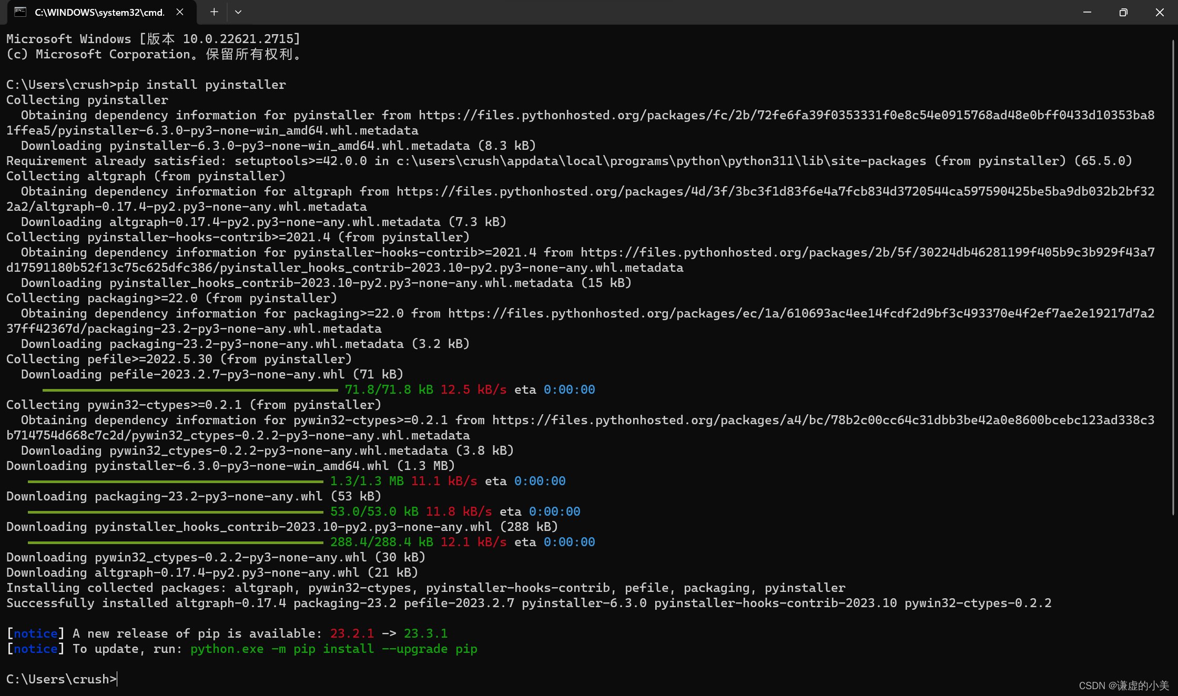Click the cmd.exe icon on the terminal tab
The width and height of the screenshot is (1178, 696).
click(20, 12)
